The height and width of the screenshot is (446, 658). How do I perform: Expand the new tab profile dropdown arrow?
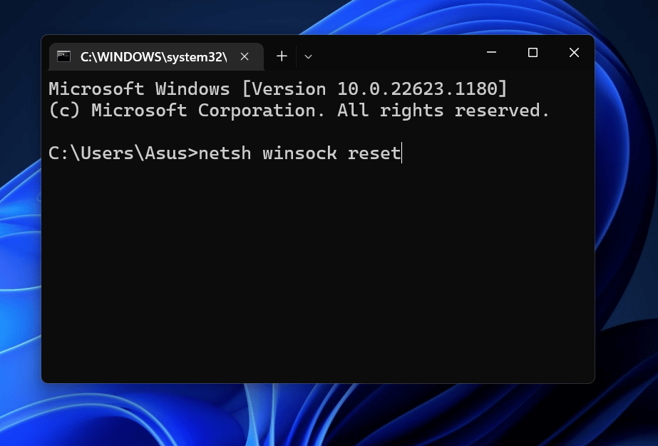[308, 56]
